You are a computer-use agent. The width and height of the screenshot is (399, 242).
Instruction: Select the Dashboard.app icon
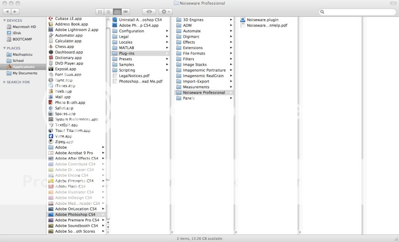(x=51, y=52)
